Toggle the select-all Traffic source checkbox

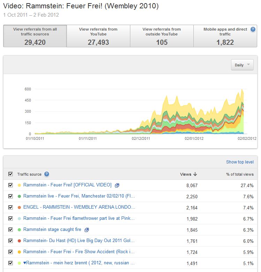point(10,174)
